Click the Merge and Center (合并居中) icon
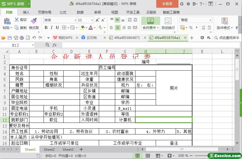 [x=150, y=21]
